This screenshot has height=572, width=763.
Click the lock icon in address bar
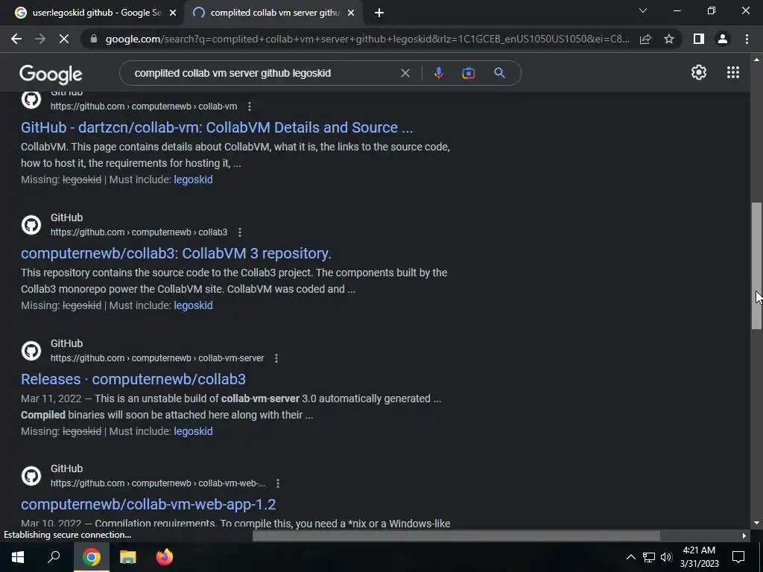pos(93,39)
